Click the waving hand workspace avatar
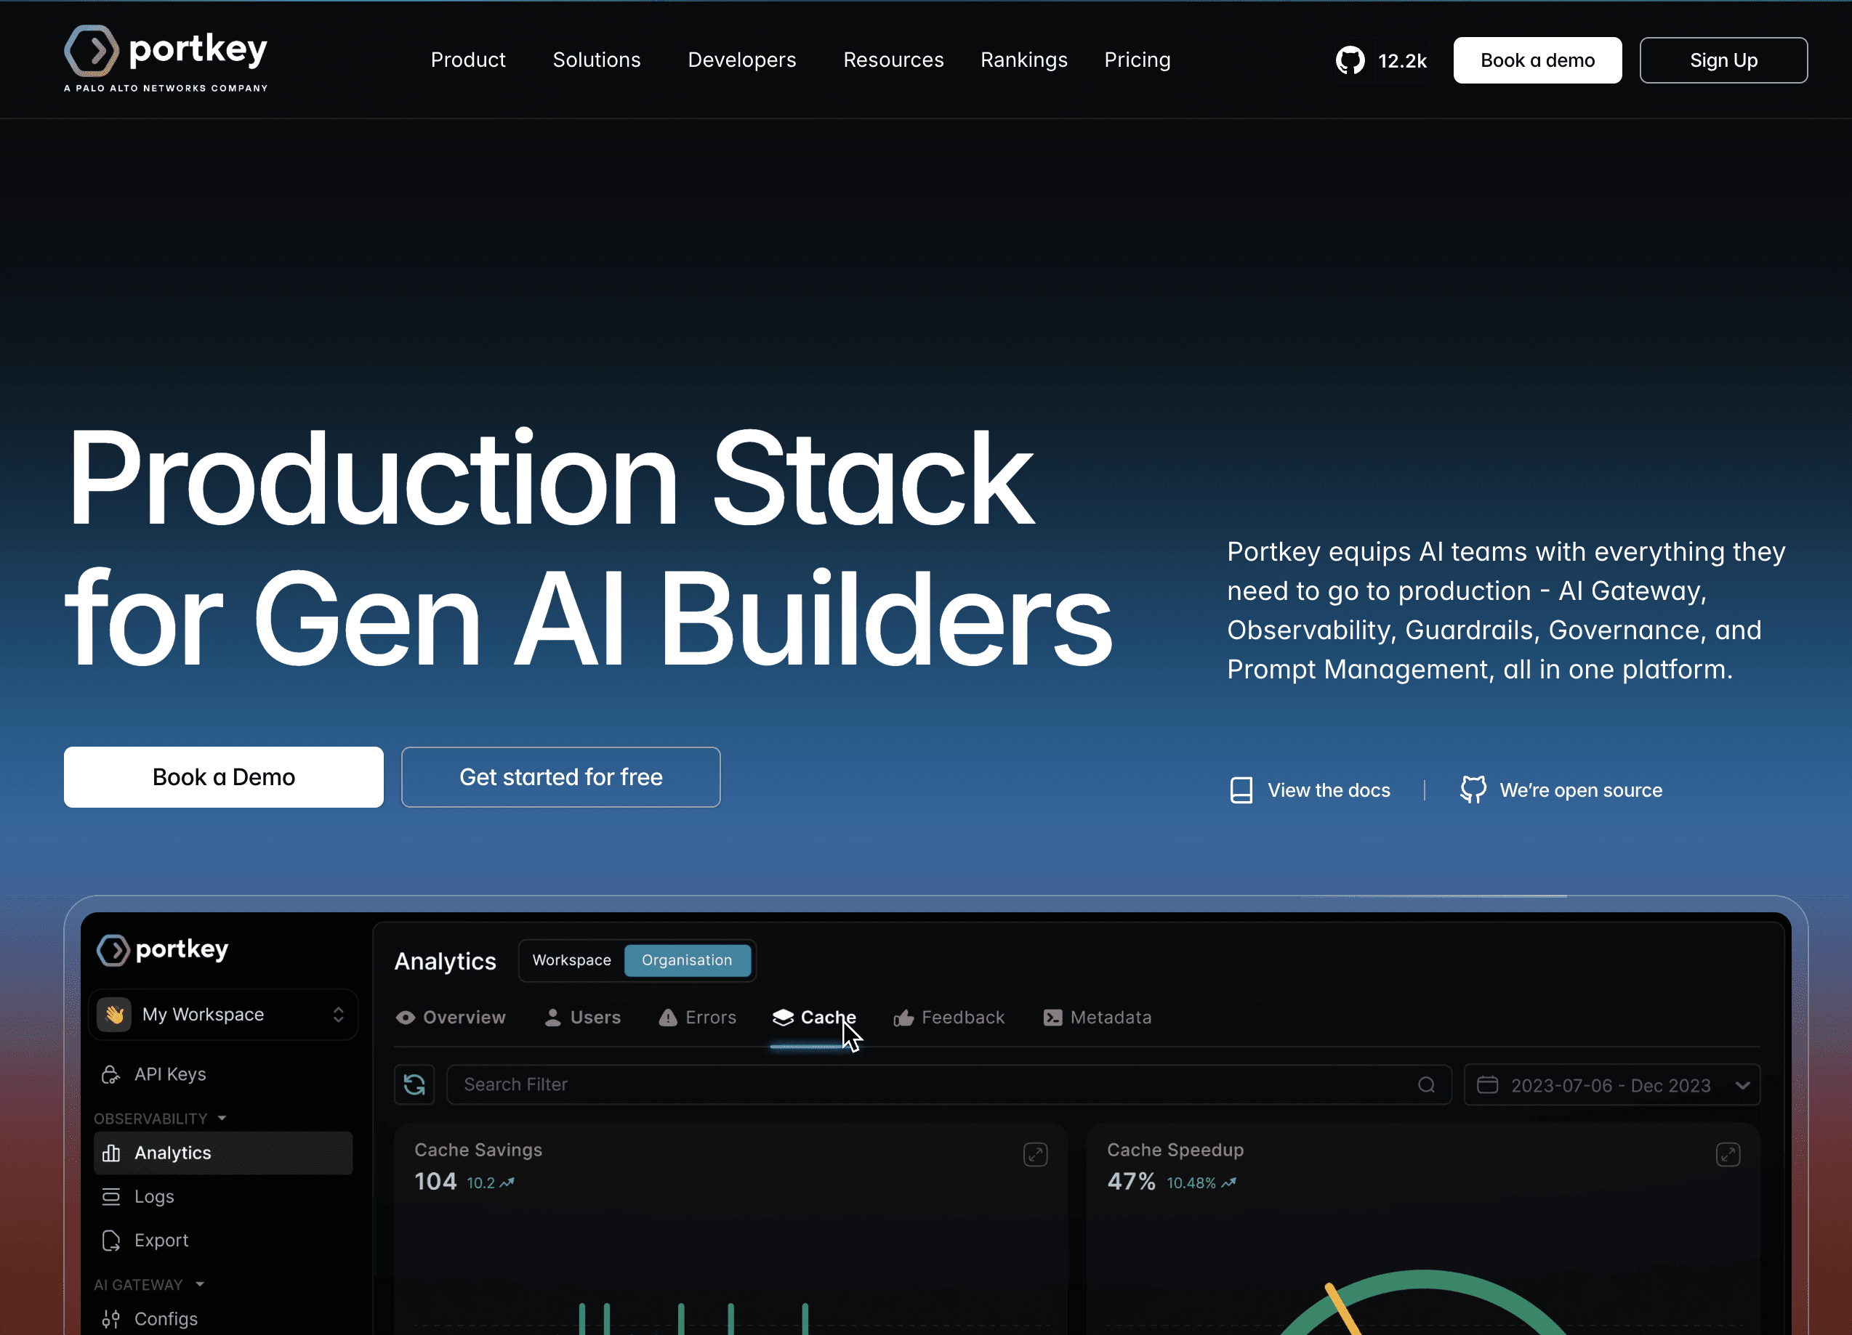Viewport: 1852px width, 1335px height. (114, 1014)
